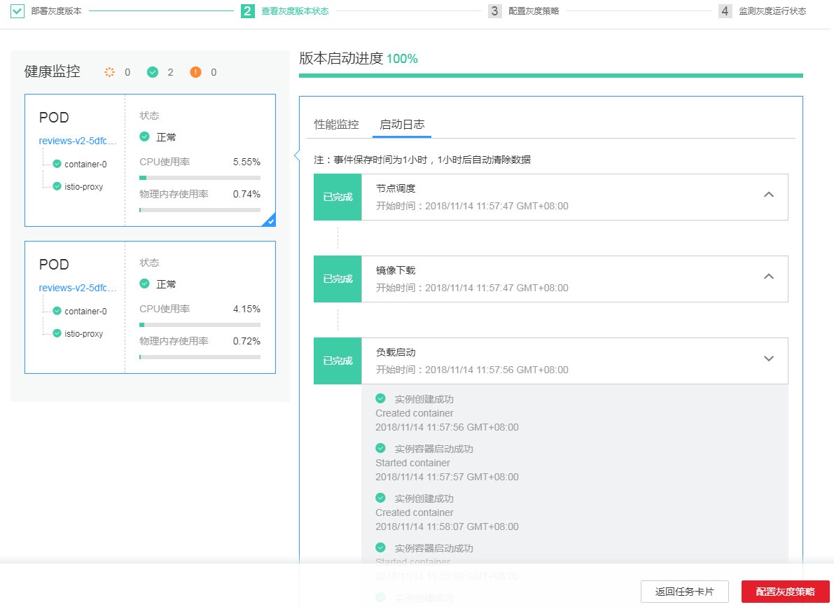Select istio-proxy in second pod tree
Viewport: 834px width, 607px height.
84,333
